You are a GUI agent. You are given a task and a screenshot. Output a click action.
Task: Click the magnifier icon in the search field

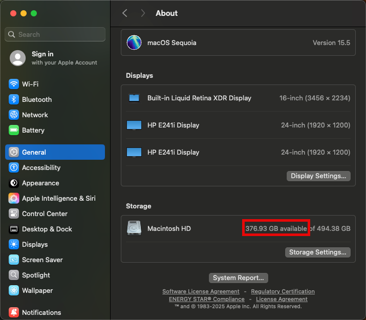click(x=11, y=34)
